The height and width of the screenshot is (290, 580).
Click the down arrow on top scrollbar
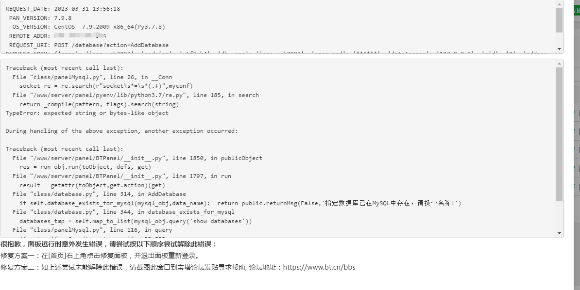tap(560, 48)
